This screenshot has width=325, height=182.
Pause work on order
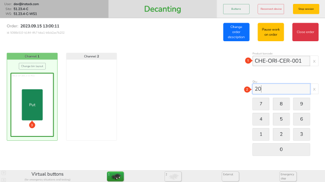pos(271,32)
